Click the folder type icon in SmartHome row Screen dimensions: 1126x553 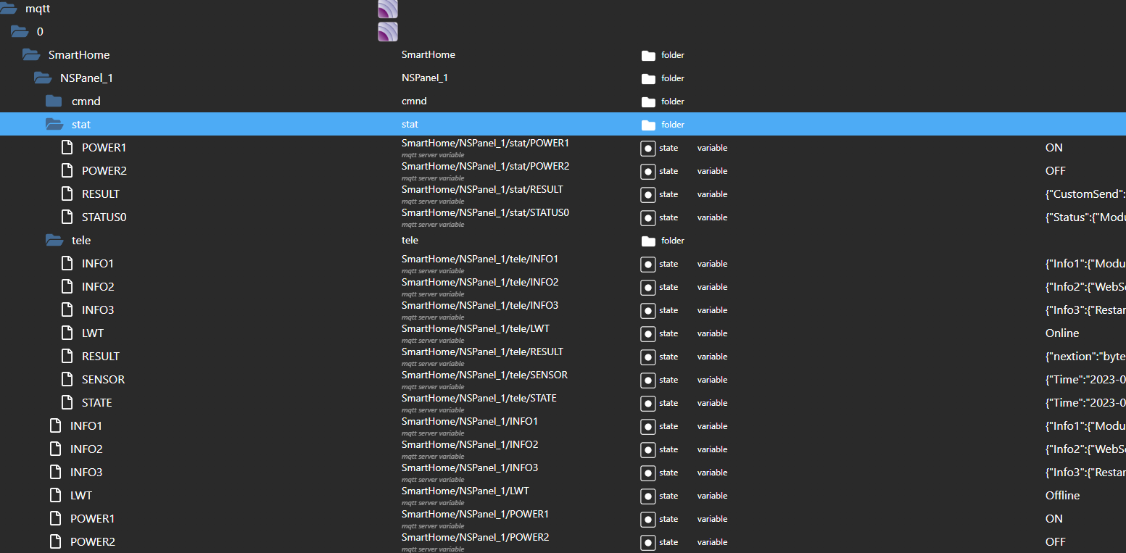pyautogui.click(x=648, y=55)
